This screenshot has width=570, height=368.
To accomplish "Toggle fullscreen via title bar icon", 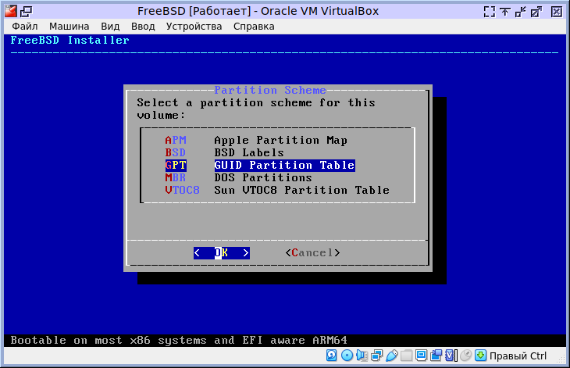I will coord(490,12).
